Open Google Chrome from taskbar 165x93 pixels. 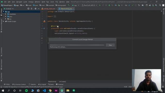[50, 91]
